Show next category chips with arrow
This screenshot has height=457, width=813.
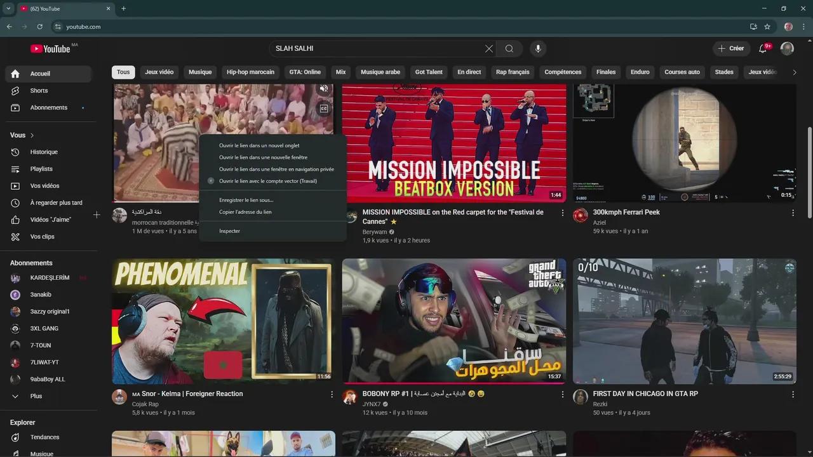point(794,72)
